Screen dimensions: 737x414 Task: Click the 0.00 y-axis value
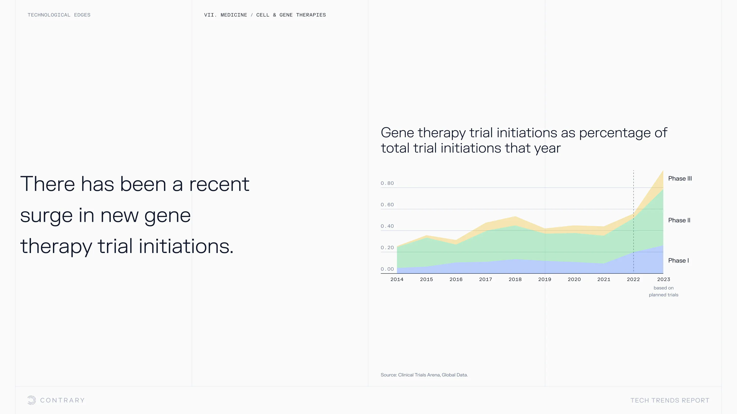point(387,269)
